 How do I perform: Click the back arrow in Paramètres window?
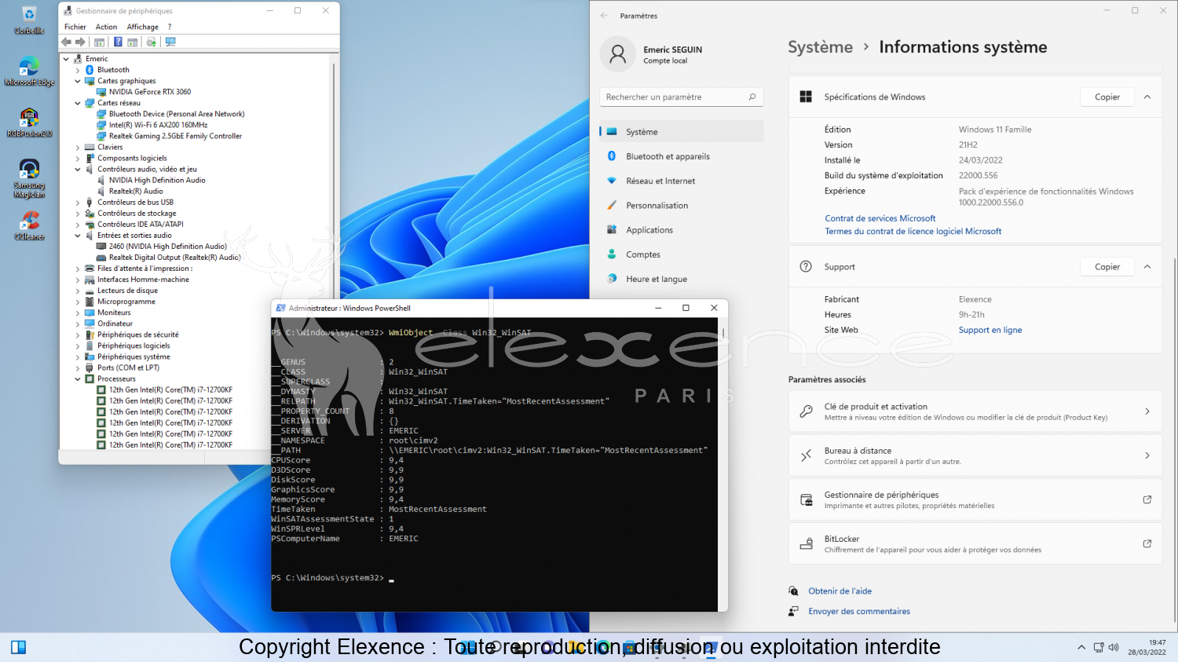click(604, 16)
